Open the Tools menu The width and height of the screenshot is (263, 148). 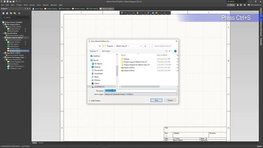click(x=39, y=5)
